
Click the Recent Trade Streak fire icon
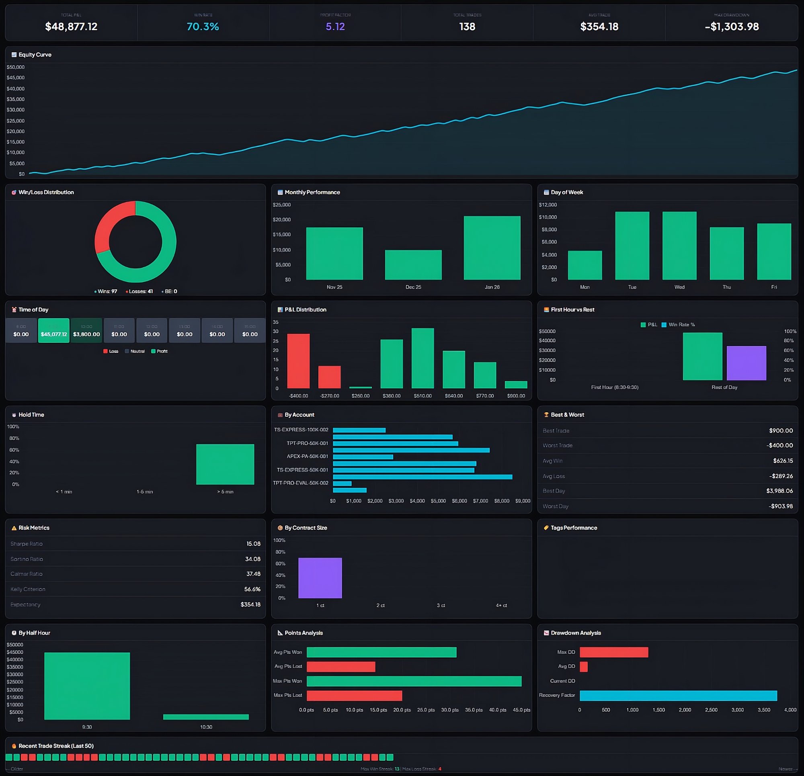click(x=15, y=746)
